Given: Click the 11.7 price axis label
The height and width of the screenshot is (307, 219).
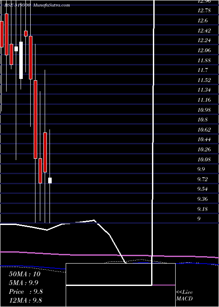Looking at the screenshot, I should (x=203, y=70).
